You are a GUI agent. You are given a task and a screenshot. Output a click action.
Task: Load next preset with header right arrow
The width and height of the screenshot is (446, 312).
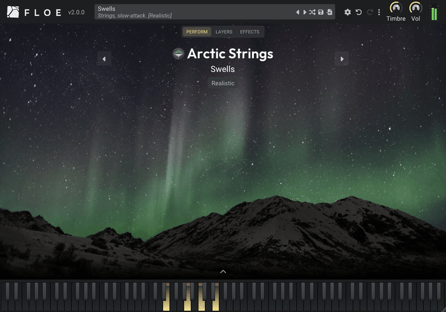[x=304, y=12]
